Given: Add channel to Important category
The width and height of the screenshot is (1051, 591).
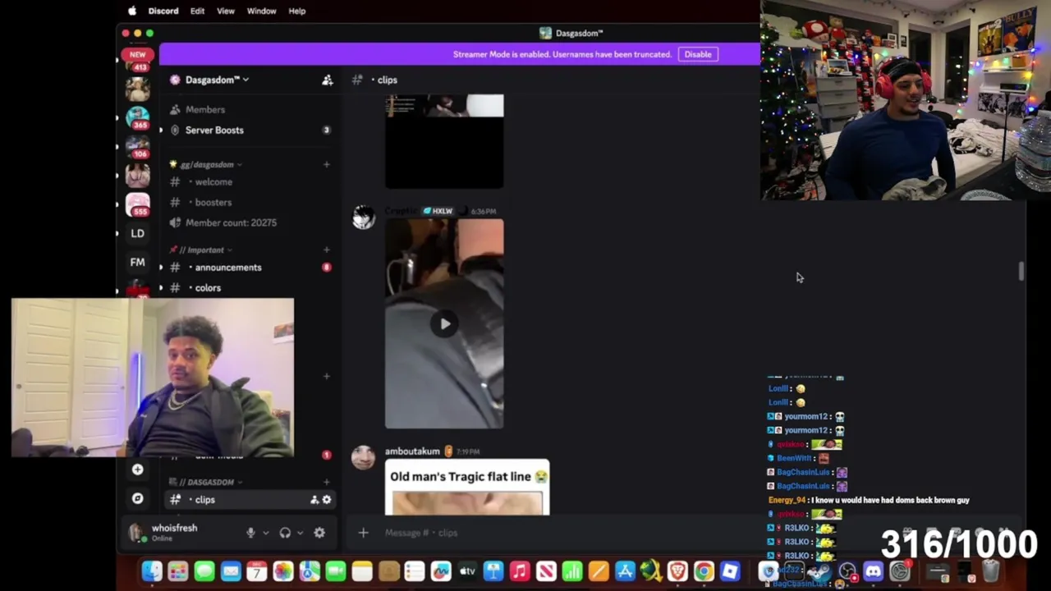Looking at the screenshot, I should click(x=327, y=250).
